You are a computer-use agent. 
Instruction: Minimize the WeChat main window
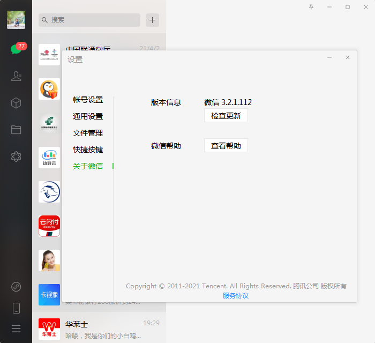329,7
